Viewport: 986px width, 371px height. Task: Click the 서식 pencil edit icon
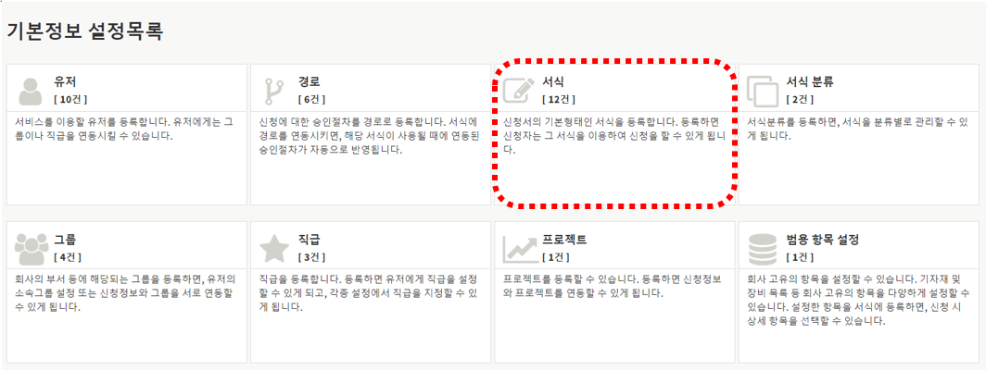[x=518, y=91]
